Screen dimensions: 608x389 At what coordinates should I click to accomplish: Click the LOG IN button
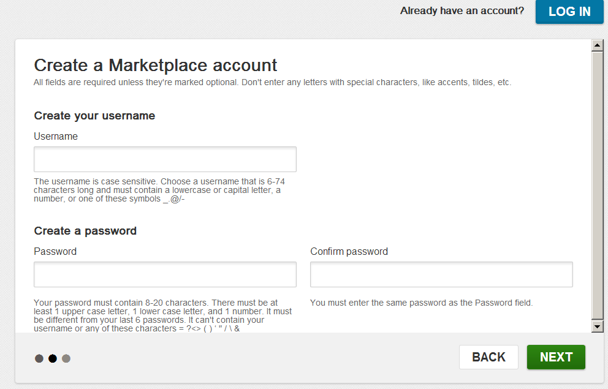point(569,12)
